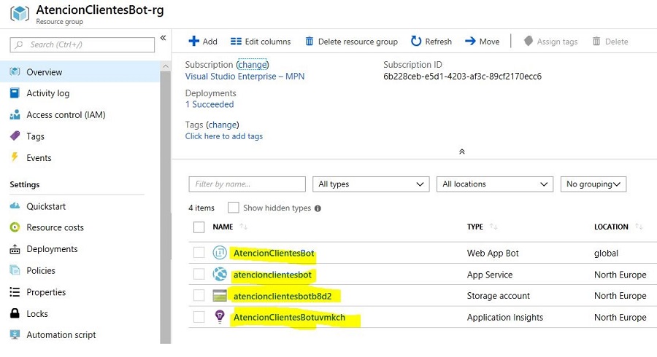Click the Tags change link

pos(223,125)
